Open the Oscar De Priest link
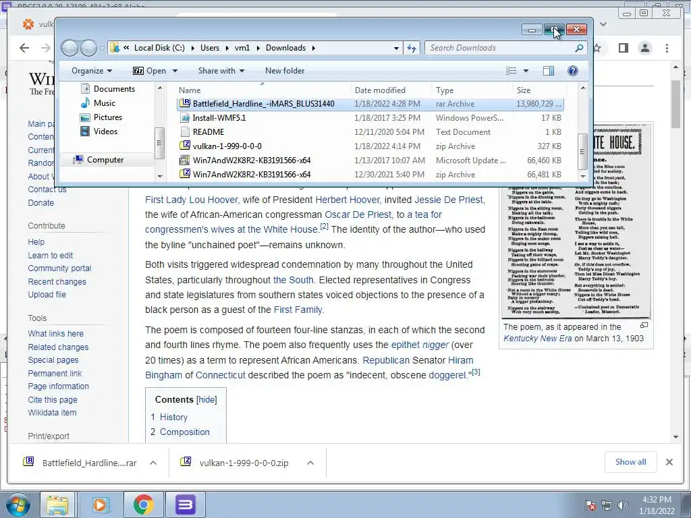Screen dimensions: 691x518 point(358,214)
